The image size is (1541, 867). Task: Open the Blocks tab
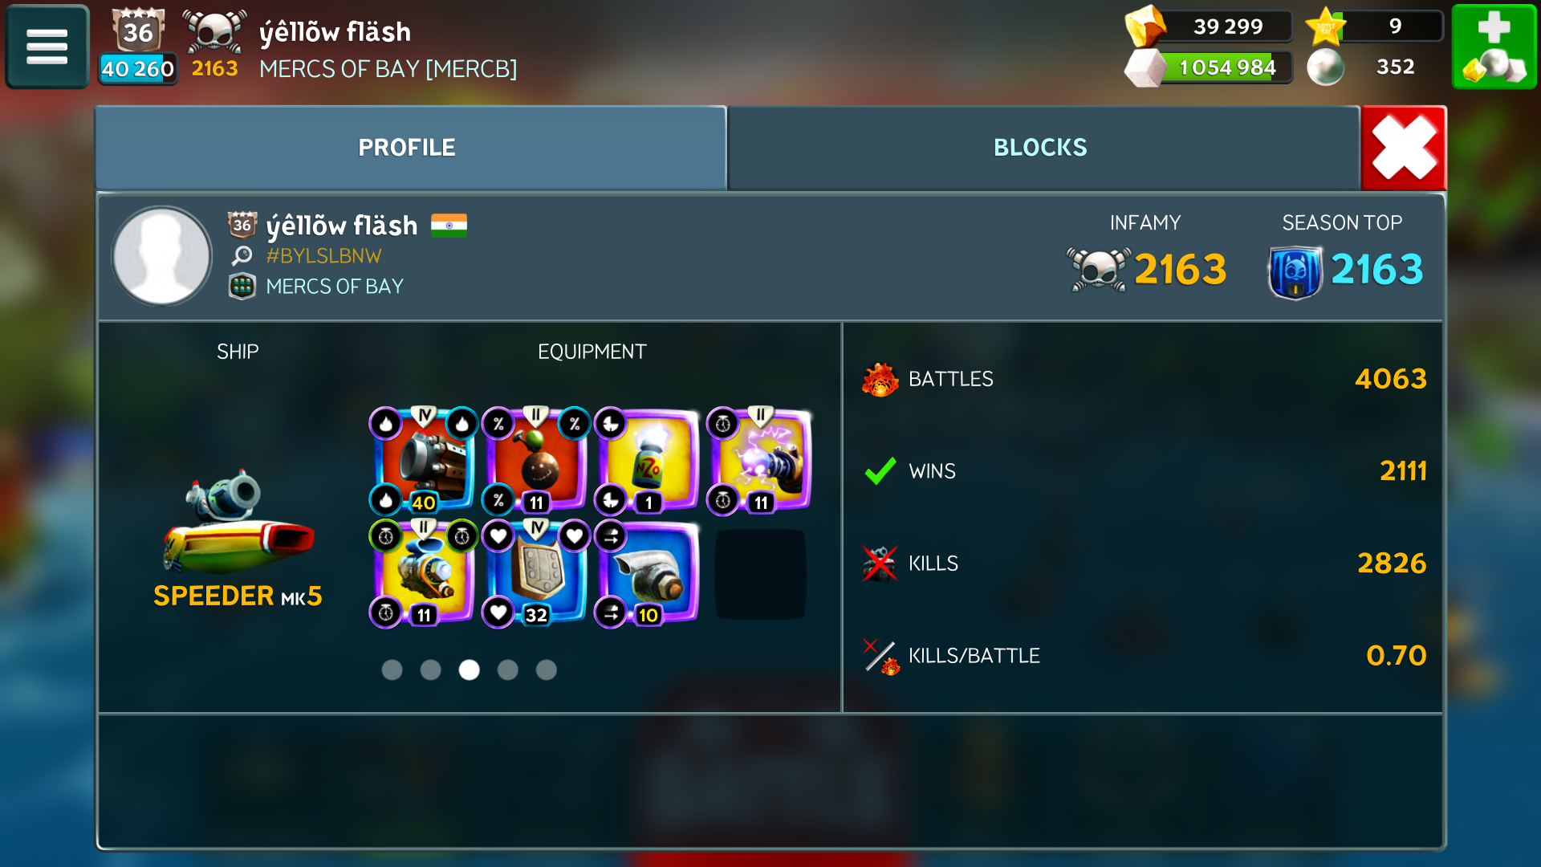point(1043,148)
